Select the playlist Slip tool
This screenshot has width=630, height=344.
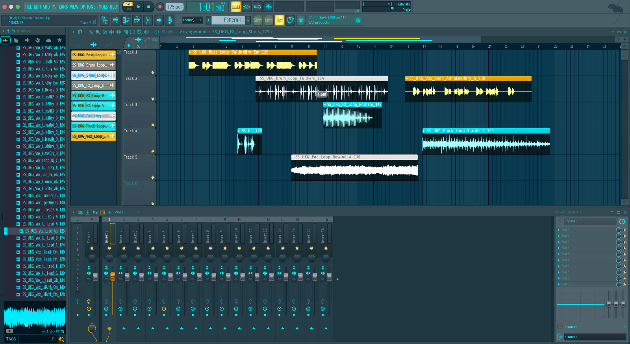tap(119, 32)
